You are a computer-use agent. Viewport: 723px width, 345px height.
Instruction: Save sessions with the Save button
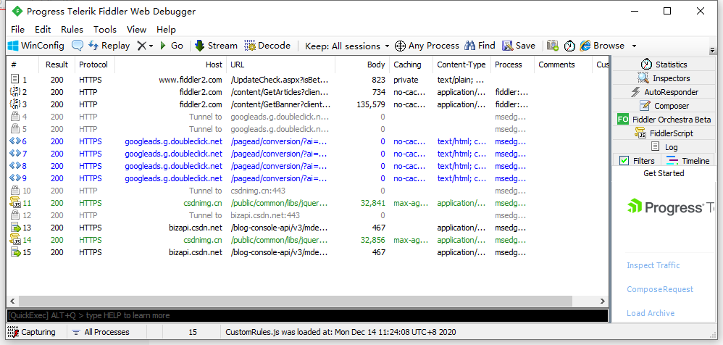519,46
